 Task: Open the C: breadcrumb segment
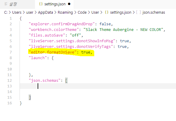tap(6, 12)
